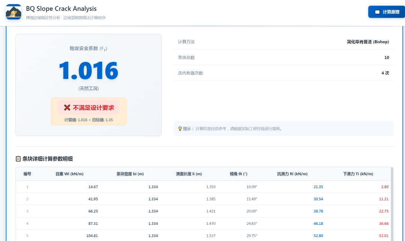Select the 不满足设计要求 status badge

88,108
